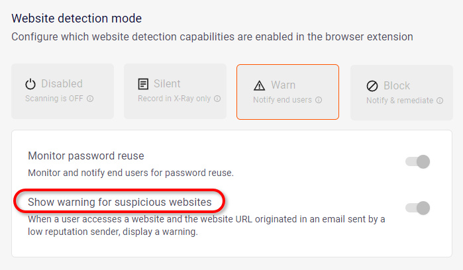463x270 pixels.
Task: Click "Show warning for suspicious websites" title
Action: pos(120,201)
